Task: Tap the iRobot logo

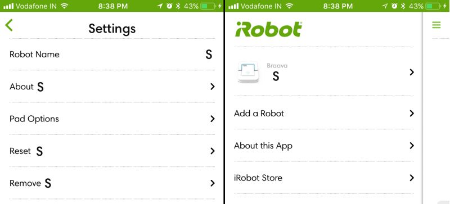Action: tap(268, 29)
